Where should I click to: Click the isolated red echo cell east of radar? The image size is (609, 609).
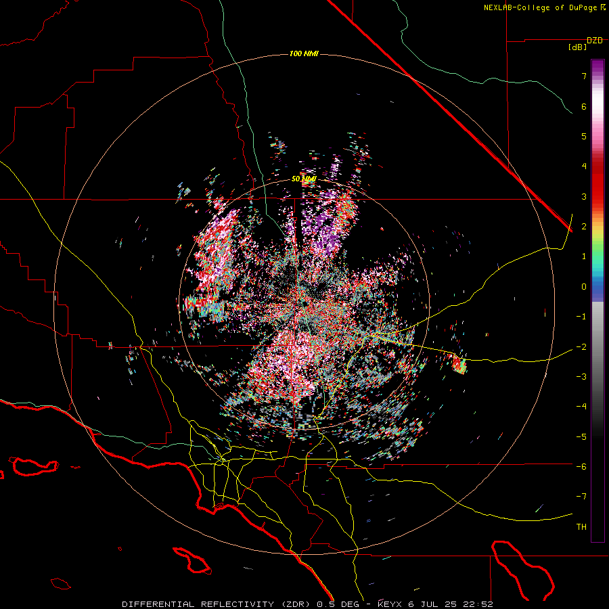click(459, 365)
